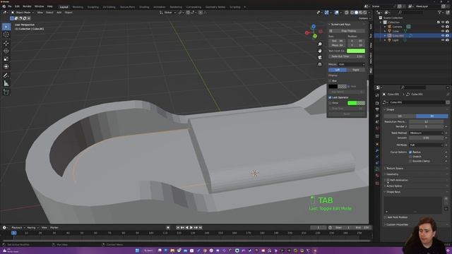Toggle the Last Operator checkbox
This screenshot has height=254, width=452.
[x=330, y=97]
